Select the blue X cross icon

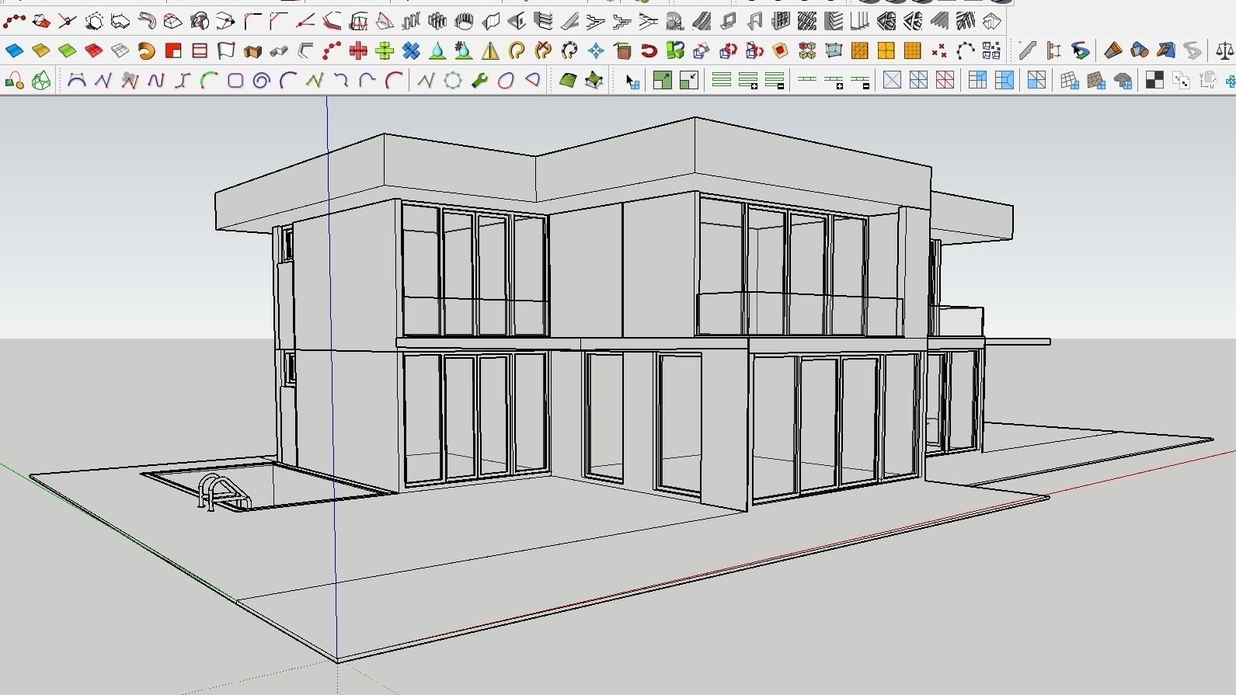[411, 51]
